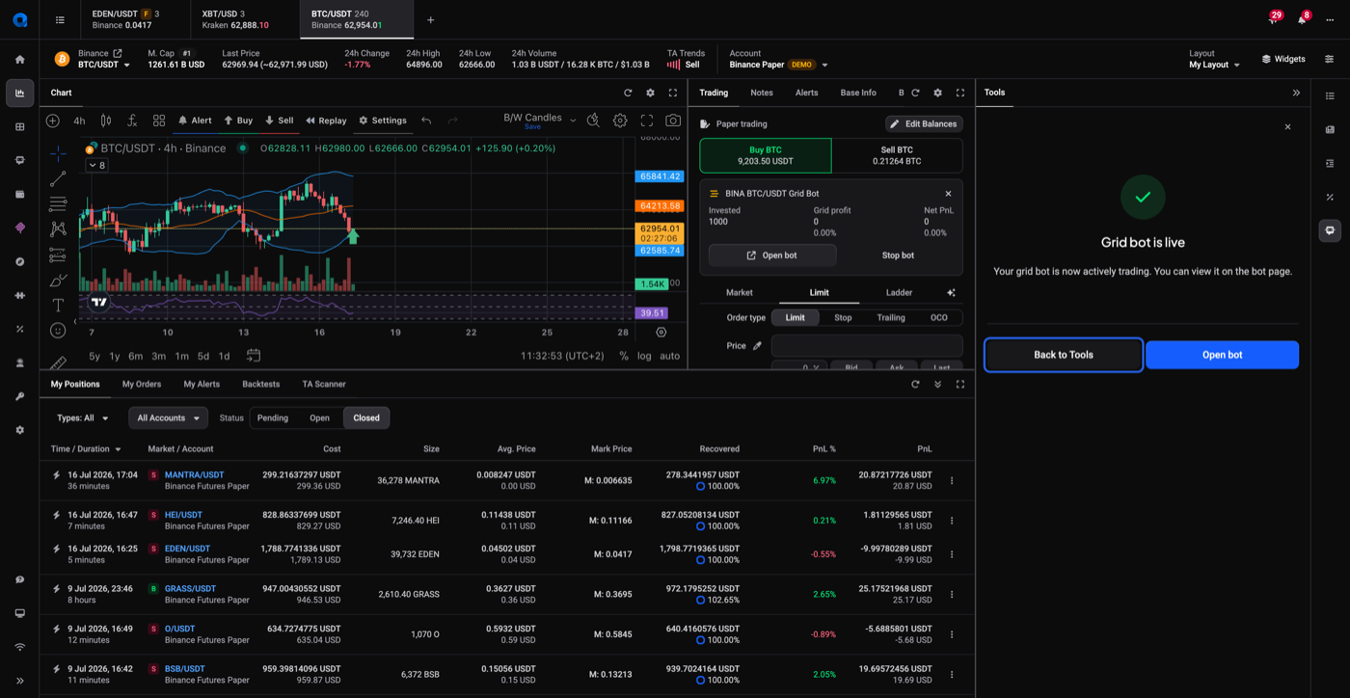Click the undo arrow in chart toolbar

(x=426, y=121)
